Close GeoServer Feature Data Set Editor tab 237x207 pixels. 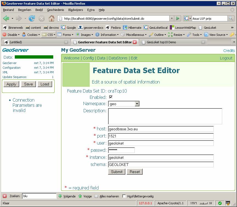(x=135, y=42)
